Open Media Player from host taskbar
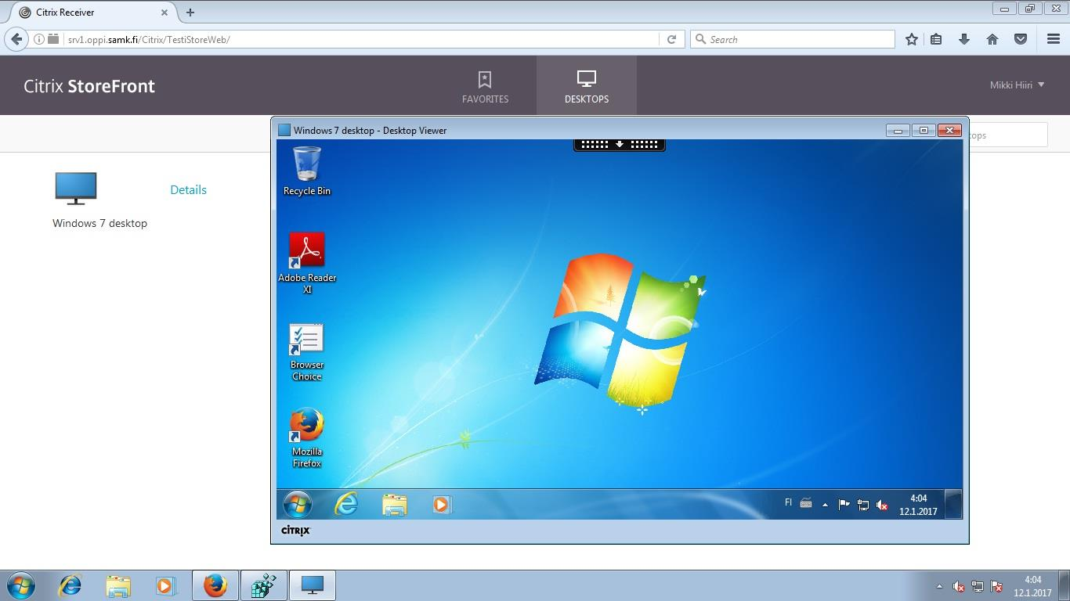Image resolution: width=1070 pixels, height=601 pixels. click(x=165, y=585)
